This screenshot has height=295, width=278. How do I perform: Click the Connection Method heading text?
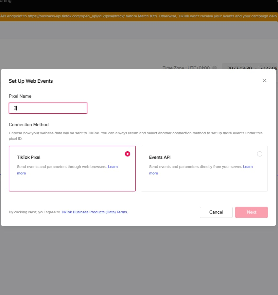tap(29, 124)
